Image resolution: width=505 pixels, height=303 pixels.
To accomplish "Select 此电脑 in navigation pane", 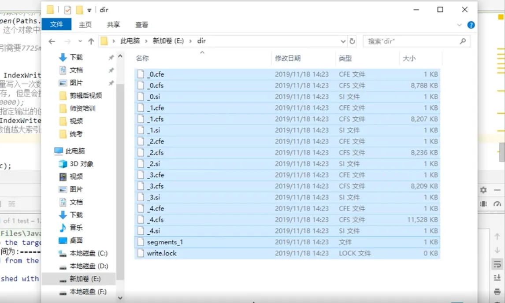I will pos(75,151).
